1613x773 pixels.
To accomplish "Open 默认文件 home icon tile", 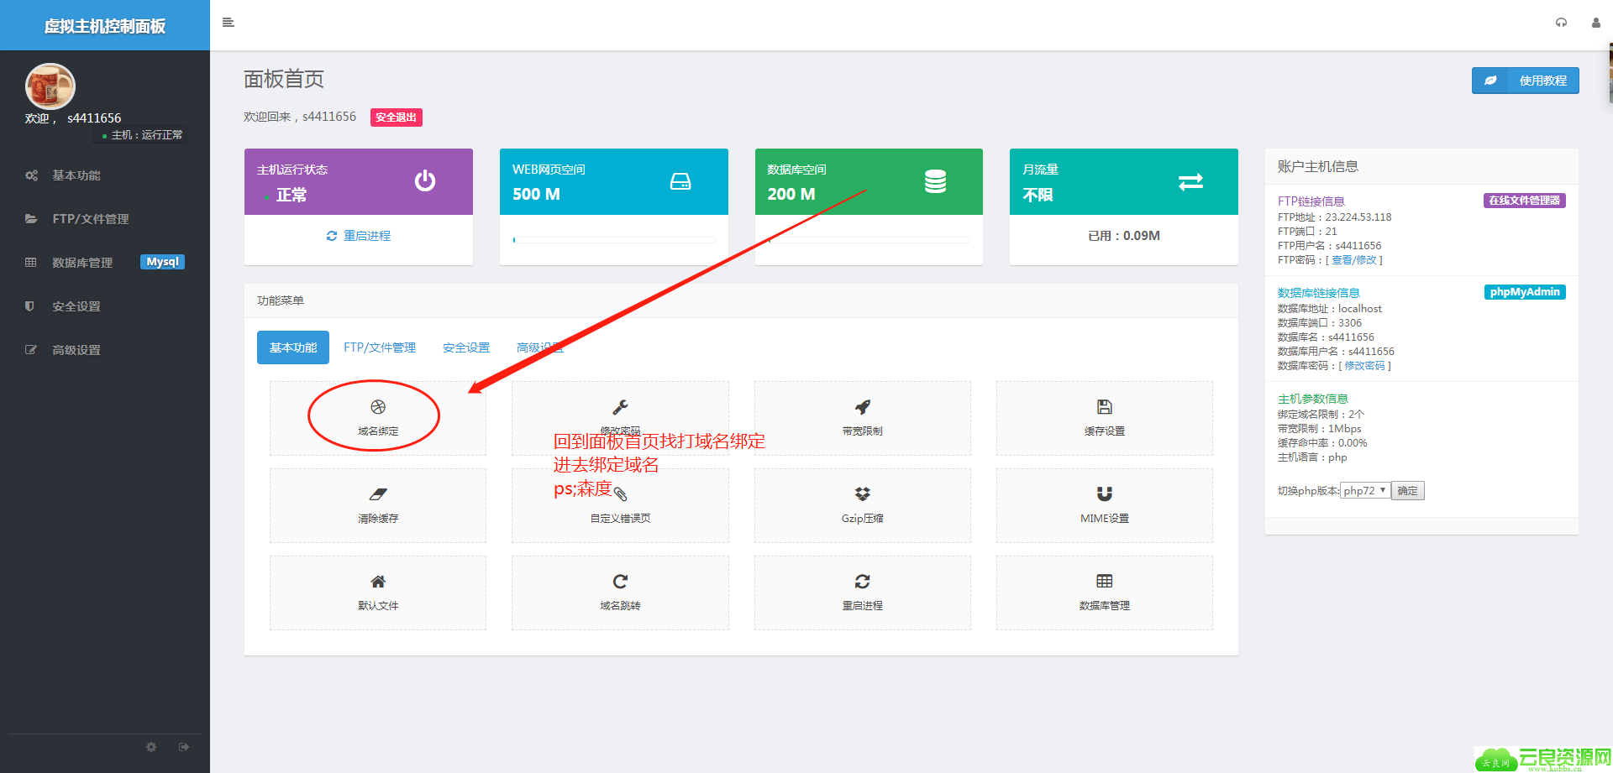I will 378,593.
